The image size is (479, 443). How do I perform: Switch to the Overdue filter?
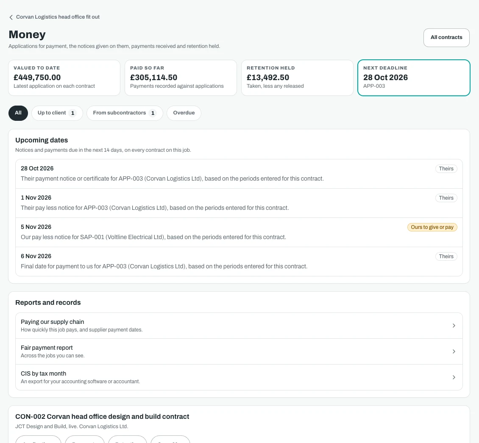point(184,113)
